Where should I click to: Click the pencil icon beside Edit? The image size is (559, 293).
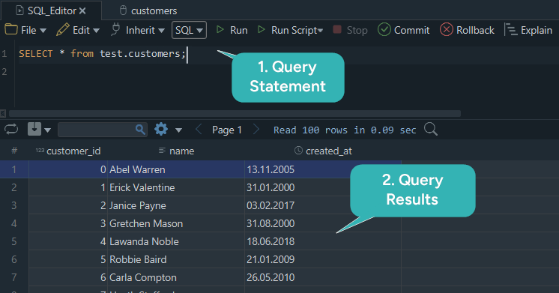click(62, 29)
